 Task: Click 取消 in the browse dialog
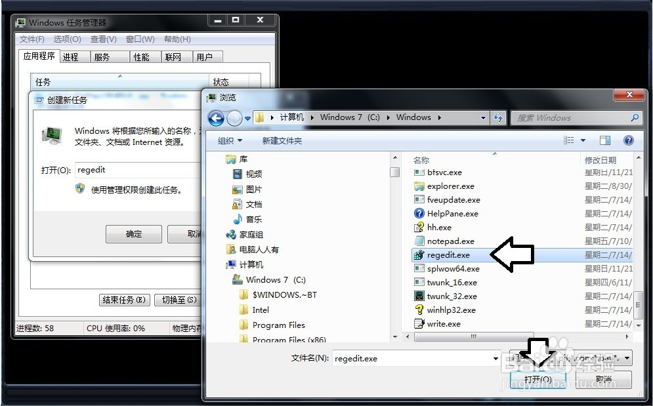pyautogui.click(x=603, y=379)
